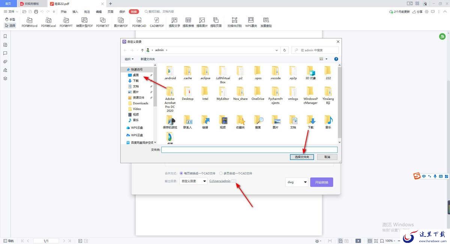Select 下载 in the quick access list
This screenshot has width=450, height=244.
click(136, 81)
